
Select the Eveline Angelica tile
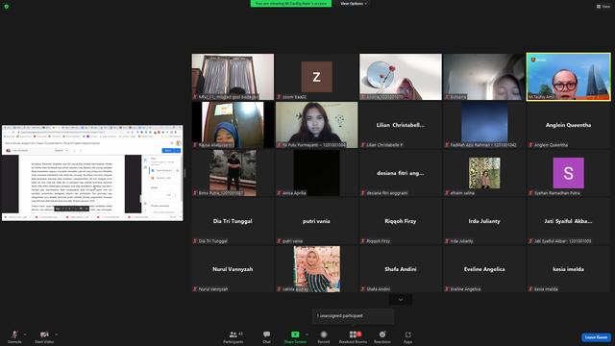484,269
